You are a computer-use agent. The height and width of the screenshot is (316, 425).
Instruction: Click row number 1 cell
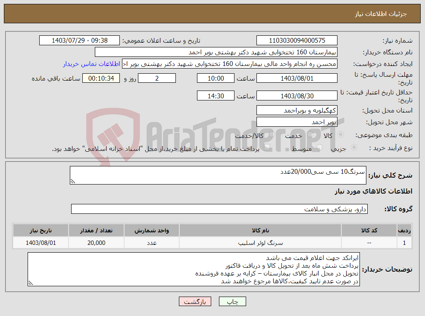click(x=404, y=243)
